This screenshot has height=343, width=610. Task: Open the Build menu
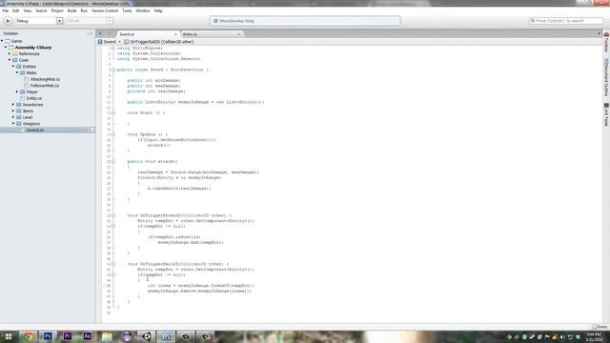click(x=72, y=10)
